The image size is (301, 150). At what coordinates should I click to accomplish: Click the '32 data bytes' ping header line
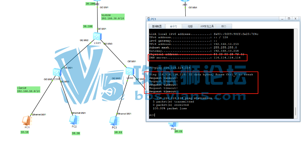[x=201, y=75]
